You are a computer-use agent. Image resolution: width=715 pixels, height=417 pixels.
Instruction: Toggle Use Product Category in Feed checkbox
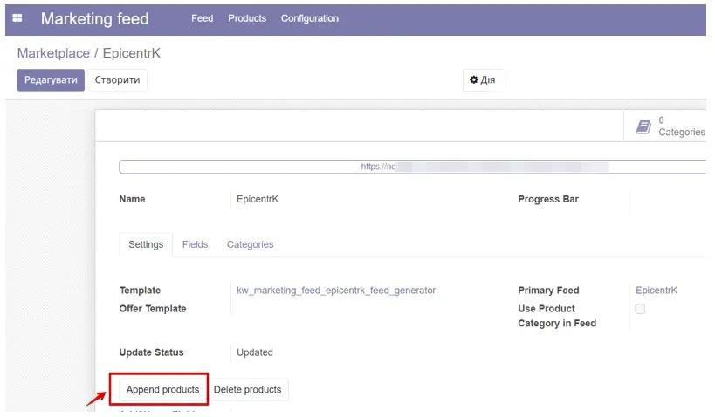click(x=640, y=309)
